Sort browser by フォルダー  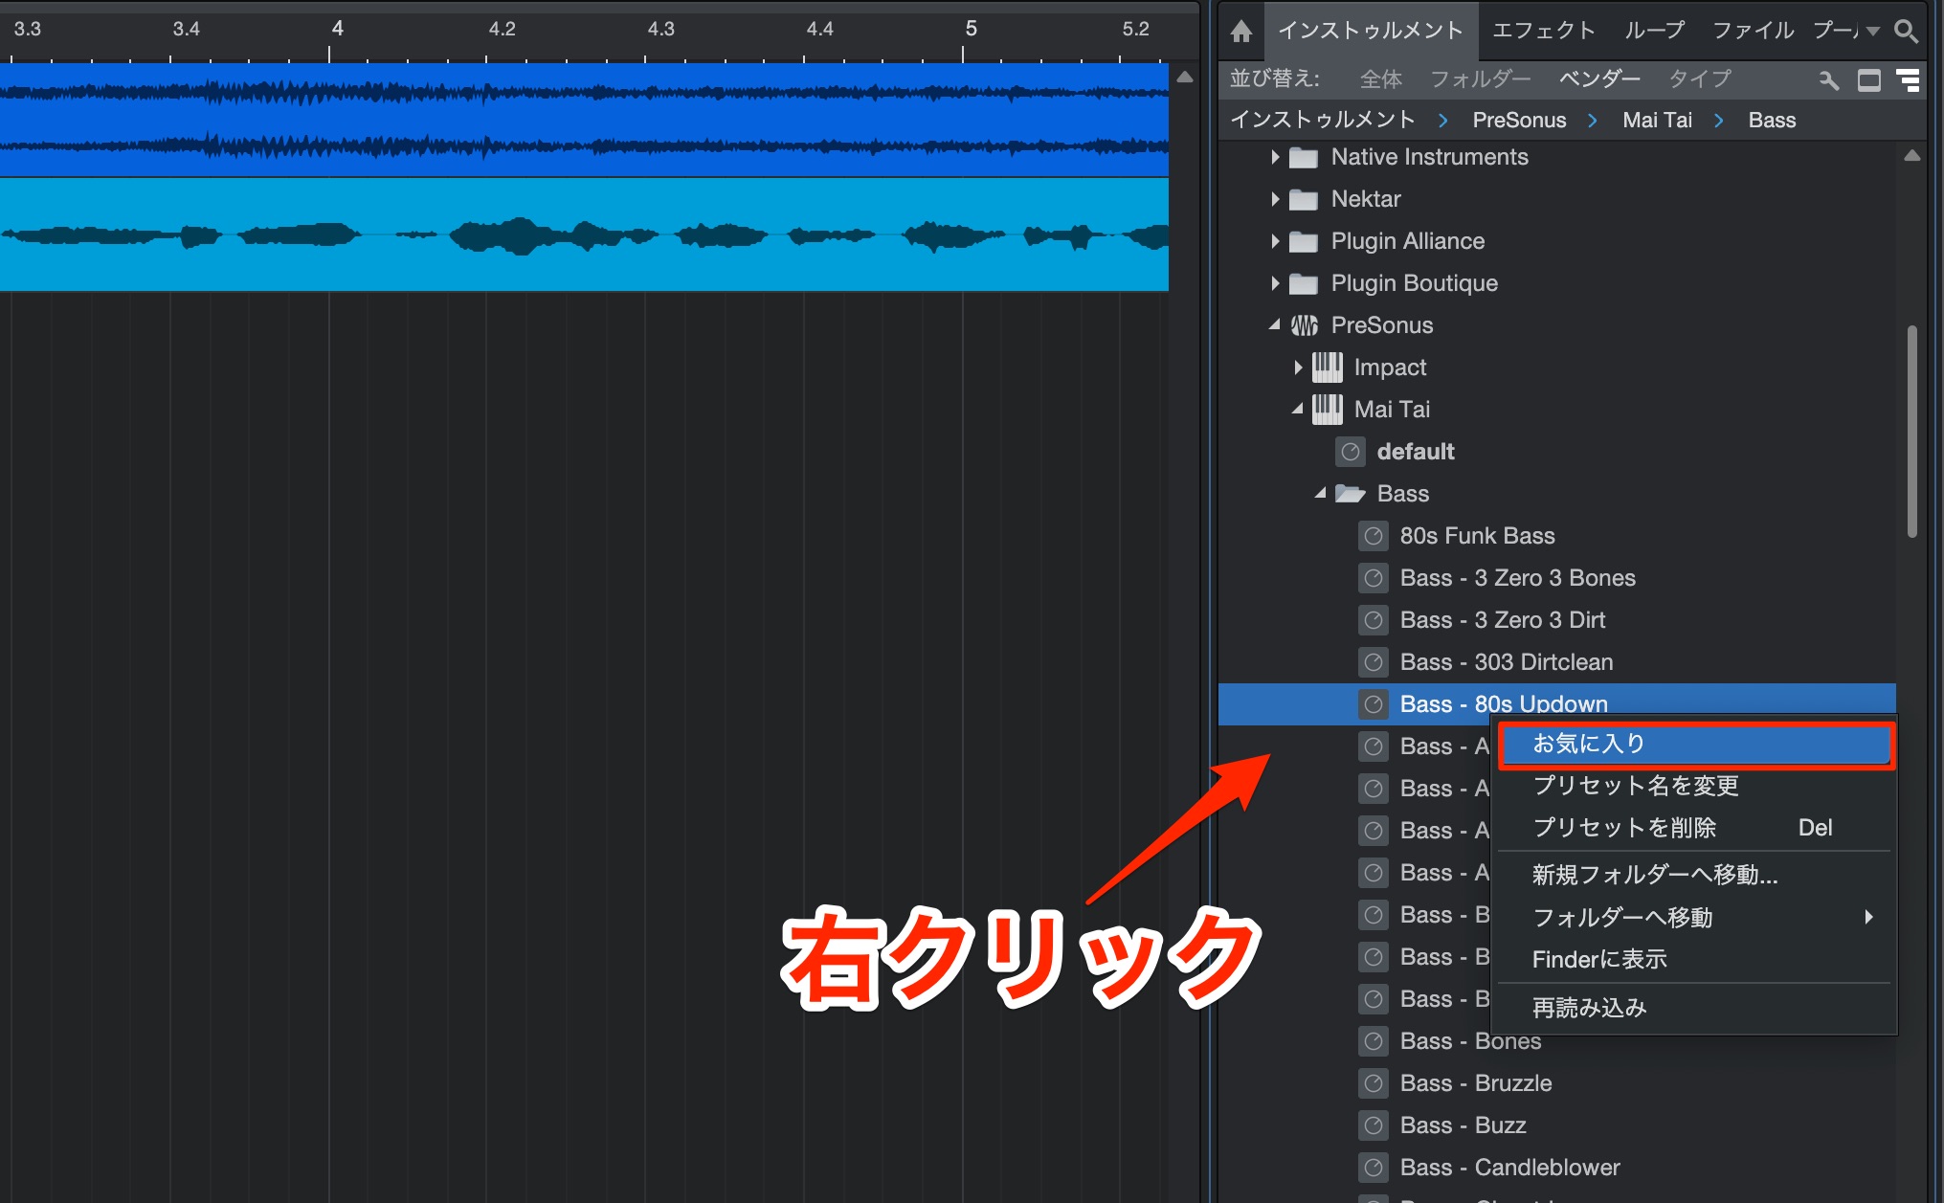coord(1480,79)
